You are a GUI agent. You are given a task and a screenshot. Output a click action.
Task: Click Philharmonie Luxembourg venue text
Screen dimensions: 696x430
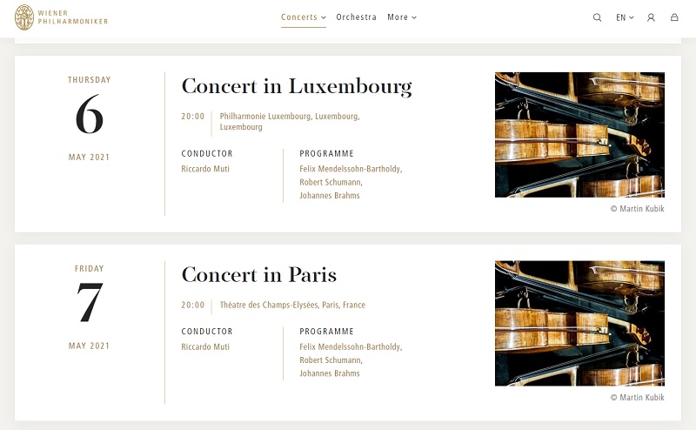click(x=290, y=121)
